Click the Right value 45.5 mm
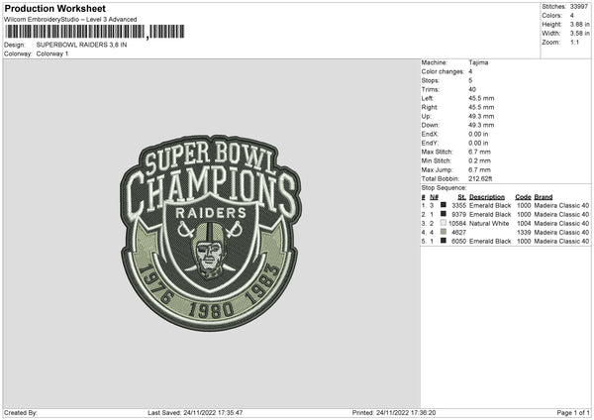Image resolution: width=594 pixels, height=420 pixels. point(481,107)
